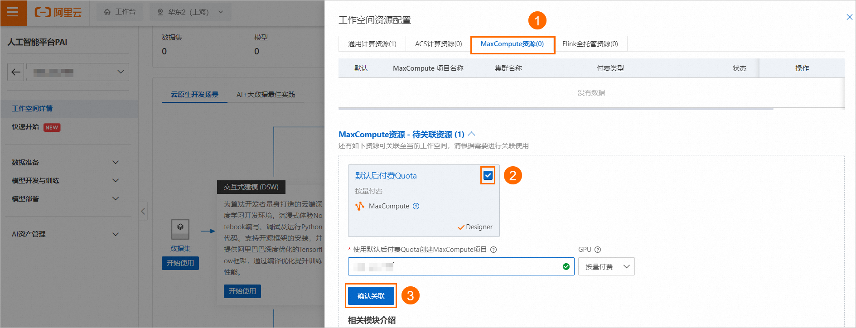Click the Aliyun logo

(x=58, y=12)
